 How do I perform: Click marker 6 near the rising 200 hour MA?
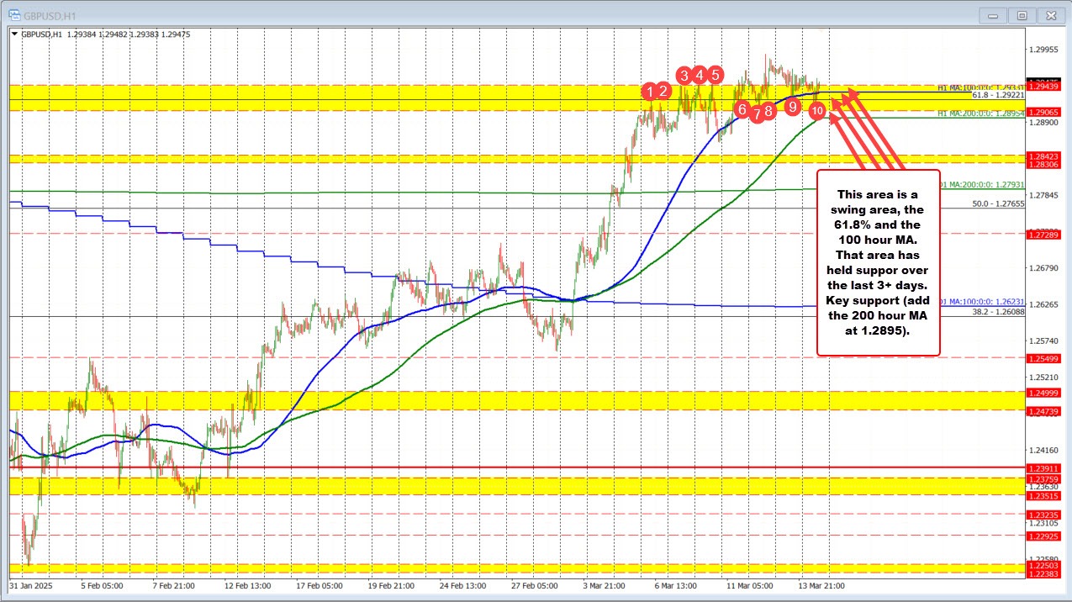(x=742, y=110)
